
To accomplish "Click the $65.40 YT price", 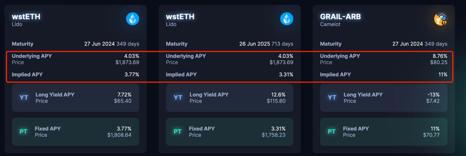I will 123,101.
